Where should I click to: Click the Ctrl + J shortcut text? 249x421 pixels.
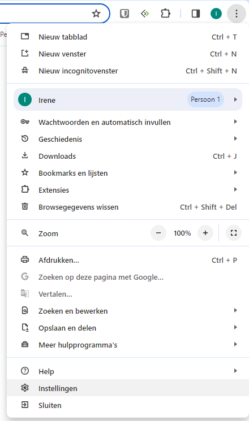click(x=225, y=156)
